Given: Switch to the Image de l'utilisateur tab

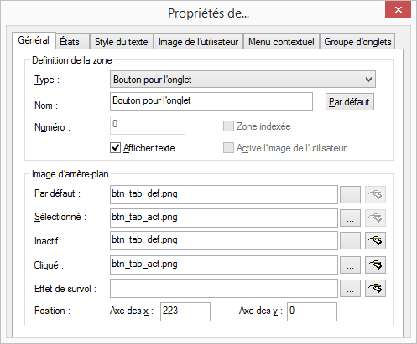Looking at the screenshot, I should [198, 42].
